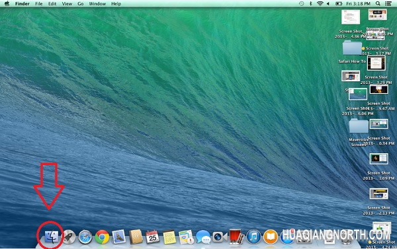Open the Window menu
This screenshot has width=397, height=249.
click(x=97, y=4)
